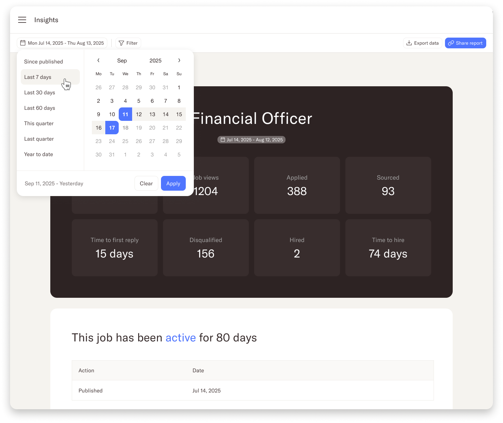Click Time to first reply card

click(115, 248)
